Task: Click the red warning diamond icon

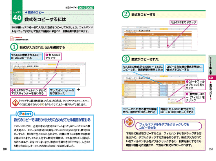Action: [x=15, y=103]
